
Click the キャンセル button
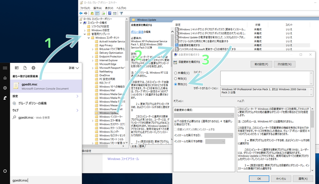click(x=281, y=179)
